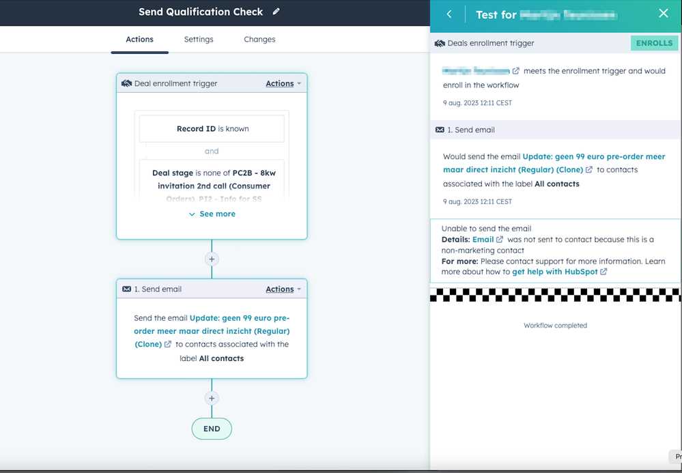
Task: Open email link in test results panel
Action: (x=554, y=163)
